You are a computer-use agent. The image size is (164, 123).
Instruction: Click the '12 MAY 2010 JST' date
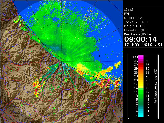point(143,45)
